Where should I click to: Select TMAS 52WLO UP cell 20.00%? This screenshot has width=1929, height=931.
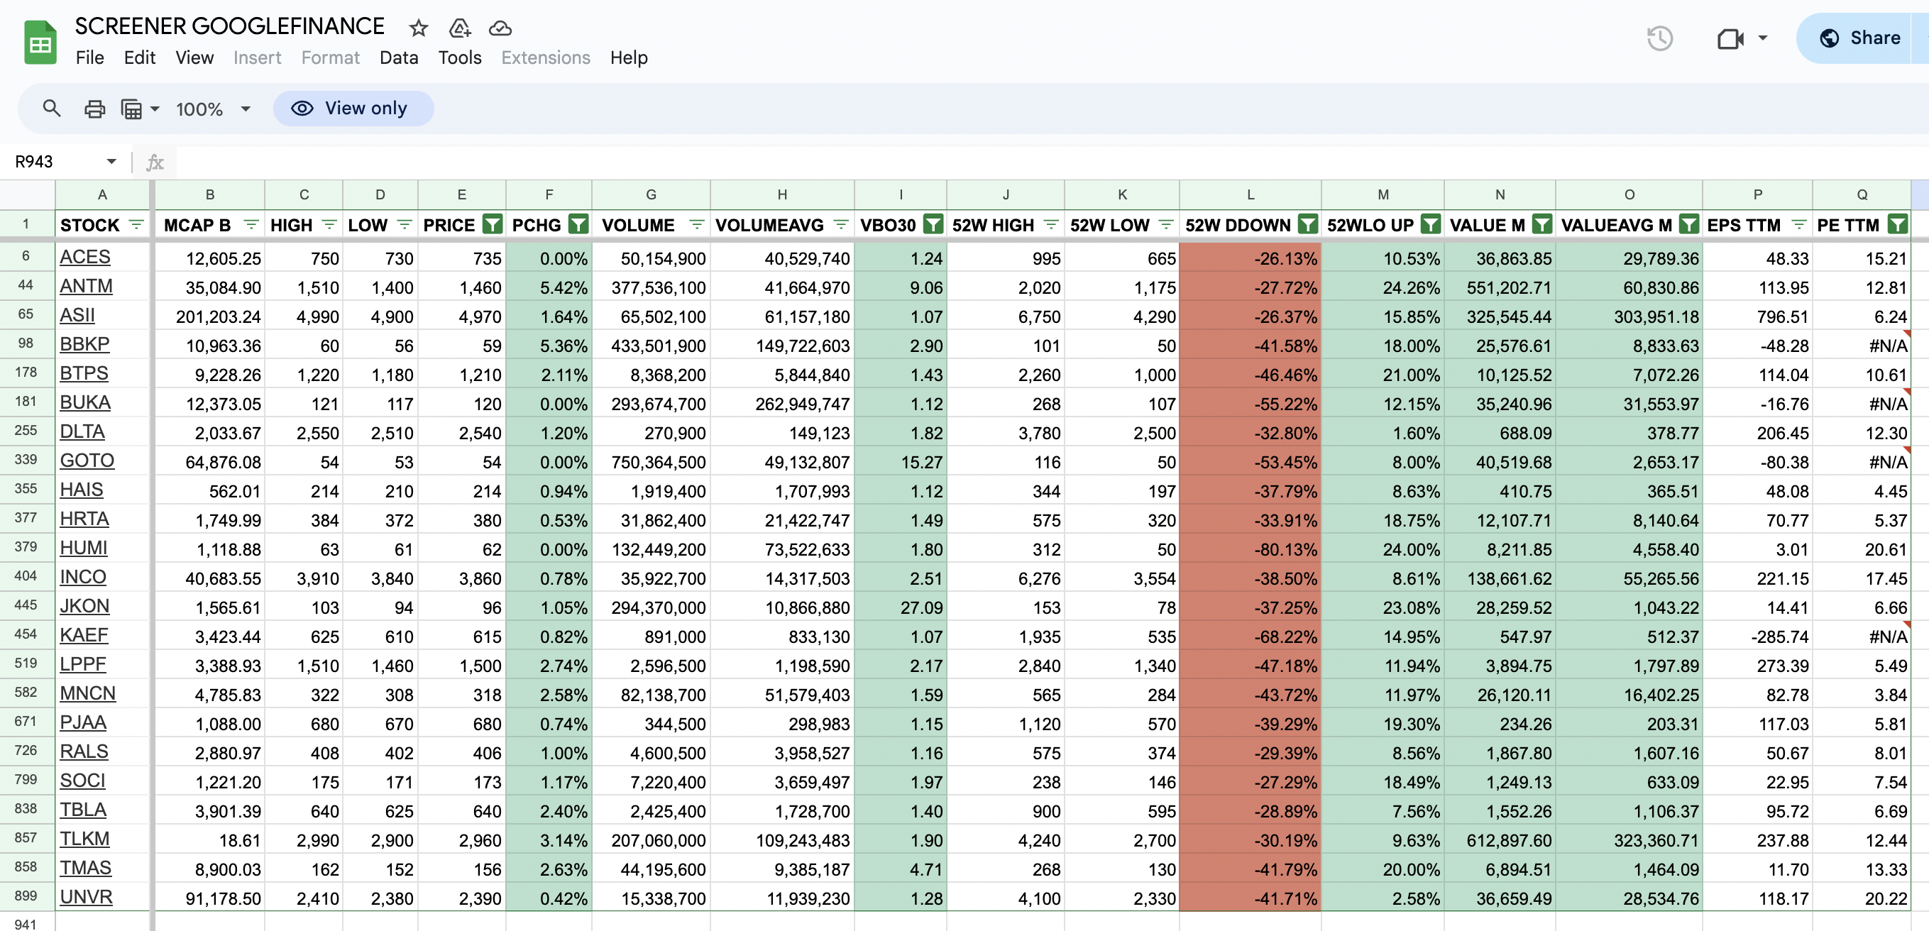[x=1383, y=869]
